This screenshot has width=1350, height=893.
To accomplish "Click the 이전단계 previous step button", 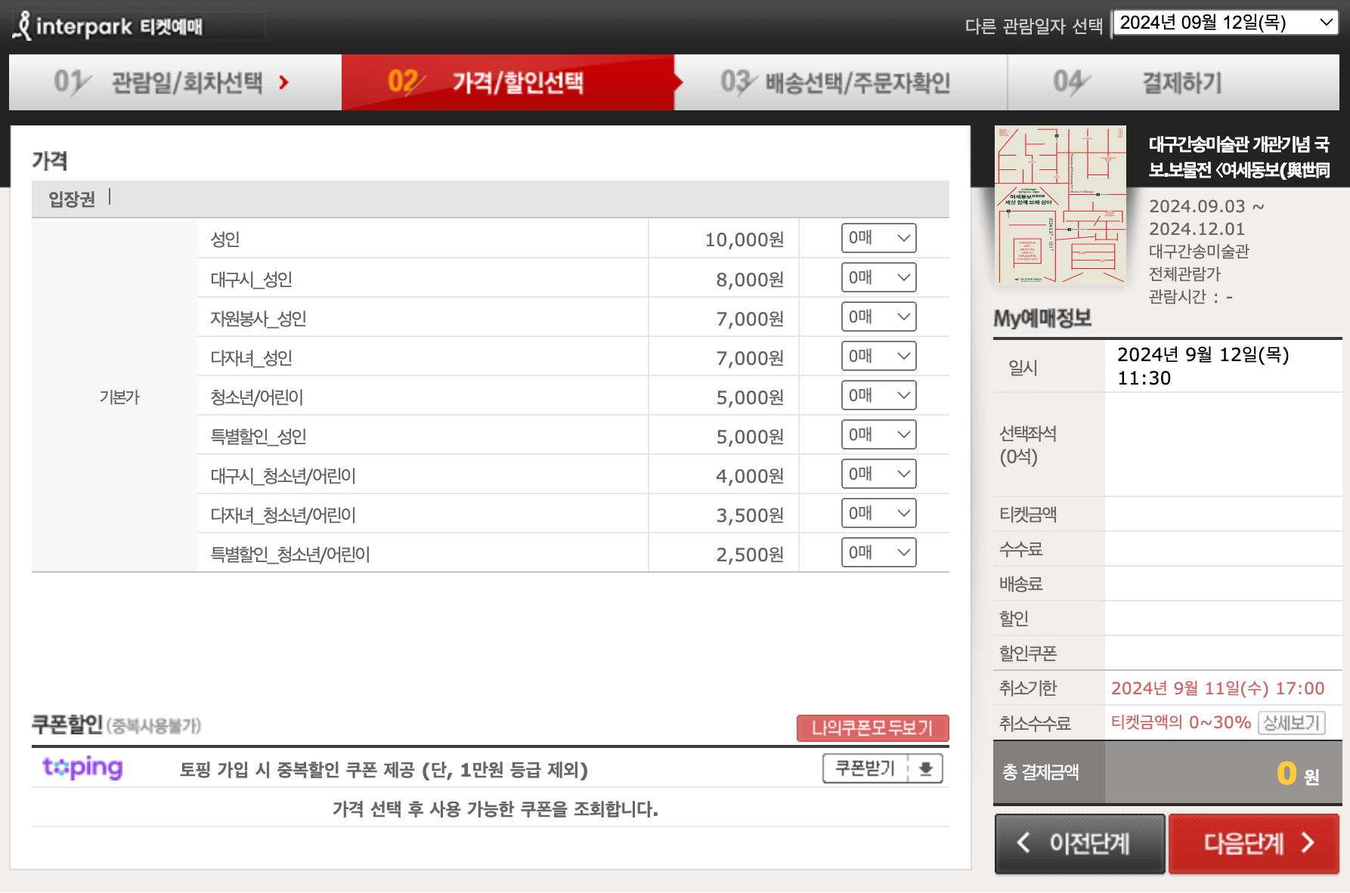I will point(1079,844).
